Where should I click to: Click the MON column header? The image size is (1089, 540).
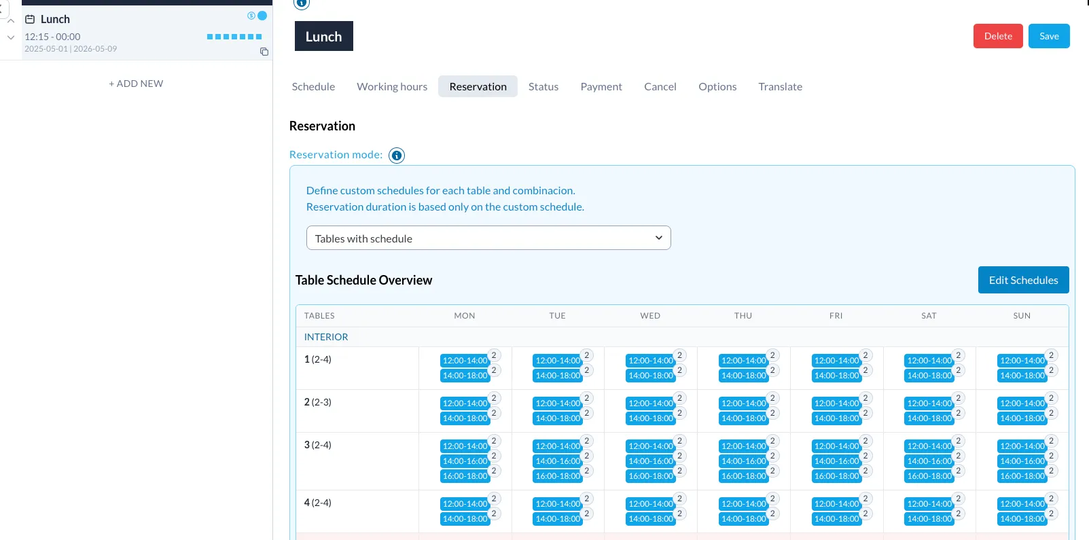pyautogui.click(x=465, y=316)
